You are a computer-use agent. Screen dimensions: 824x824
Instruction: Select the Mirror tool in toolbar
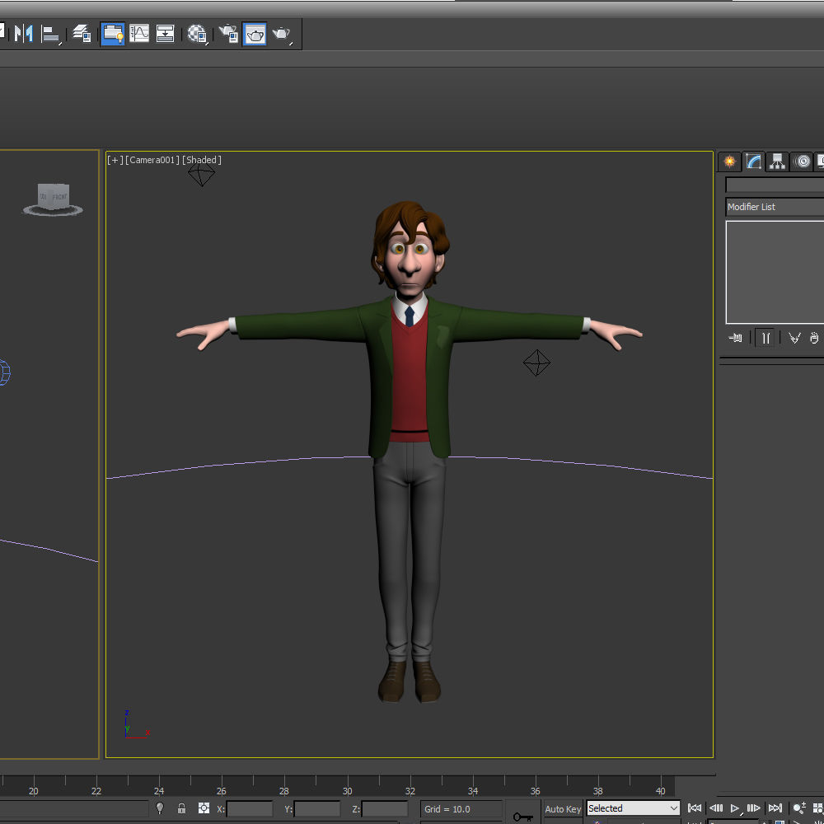(24, 34)
